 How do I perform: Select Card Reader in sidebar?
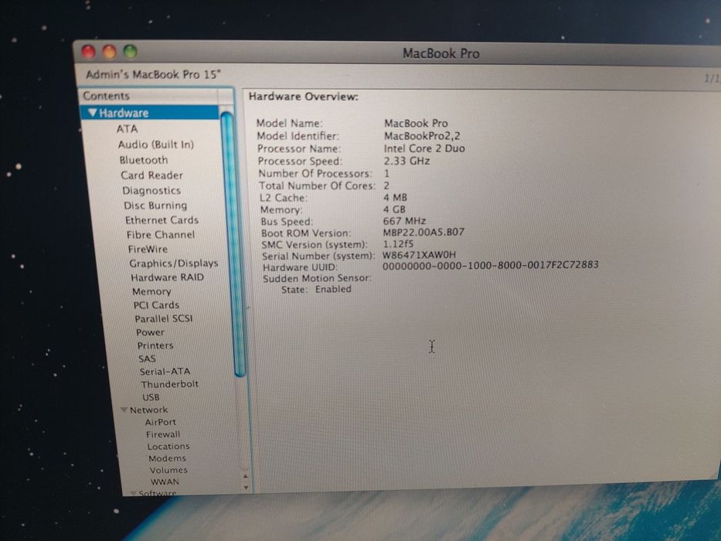click(x=151, y=175)
